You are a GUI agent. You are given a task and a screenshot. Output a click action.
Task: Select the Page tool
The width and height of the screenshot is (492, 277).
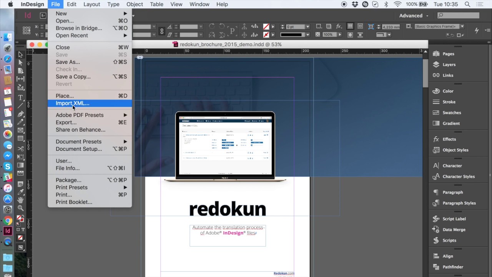click(x=21, y=70)
